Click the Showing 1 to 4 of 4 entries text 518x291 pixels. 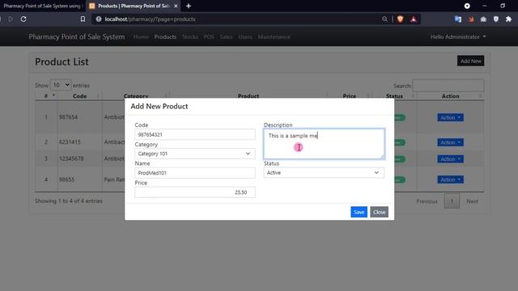click(69, 201)
